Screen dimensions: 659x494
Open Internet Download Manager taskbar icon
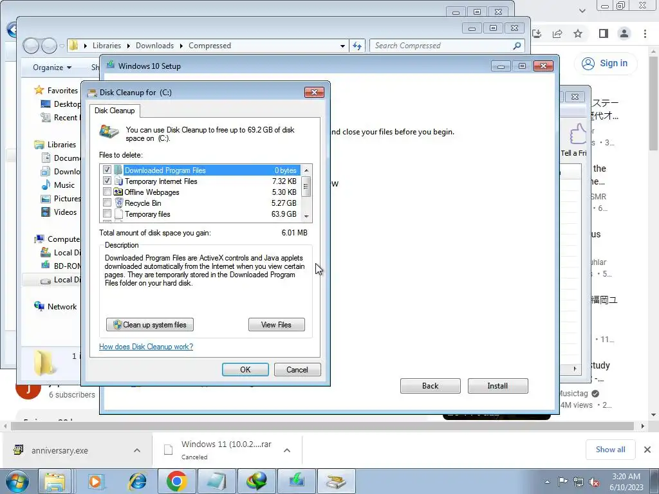(257, 481)
